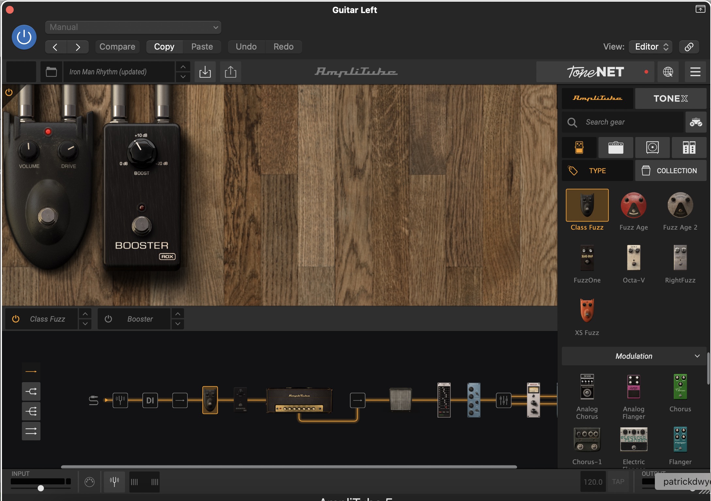Viewport: 711px width, 501px height.
Task: Toggle the Booster slot power button
Action: (x=108, y=319)
